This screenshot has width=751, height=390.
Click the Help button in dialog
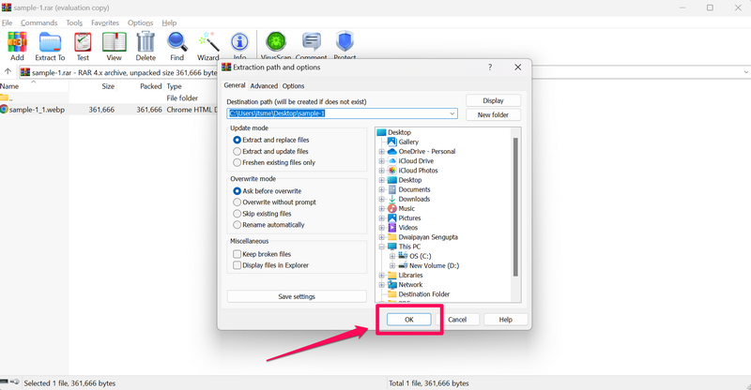click(x=506, y=319)
